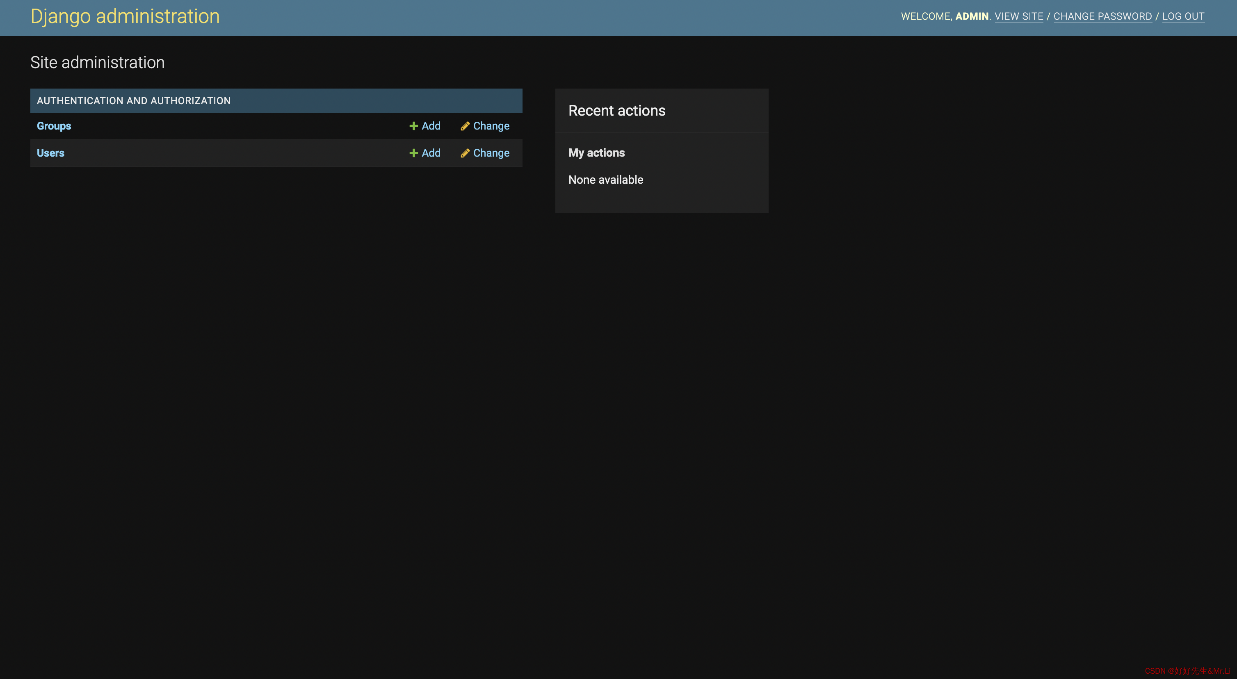1237x679 pixels.
Task: Click the green plus icon for Users
Action: [x=413, y=153]
